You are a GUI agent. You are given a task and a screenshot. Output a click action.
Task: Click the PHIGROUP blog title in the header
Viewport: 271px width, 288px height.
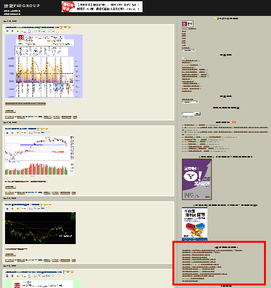[x=22, y=6]
